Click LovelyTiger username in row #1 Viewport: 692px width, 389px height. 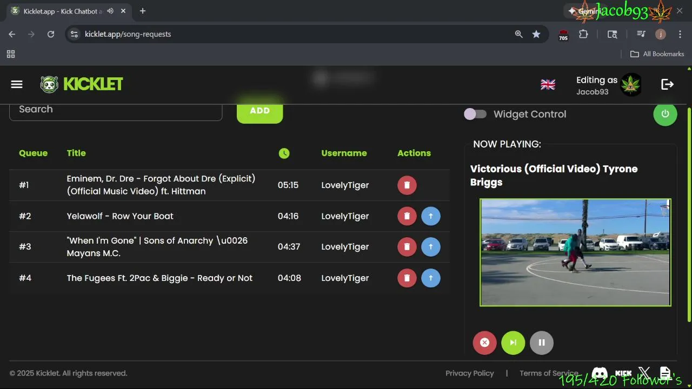(345, 185)
